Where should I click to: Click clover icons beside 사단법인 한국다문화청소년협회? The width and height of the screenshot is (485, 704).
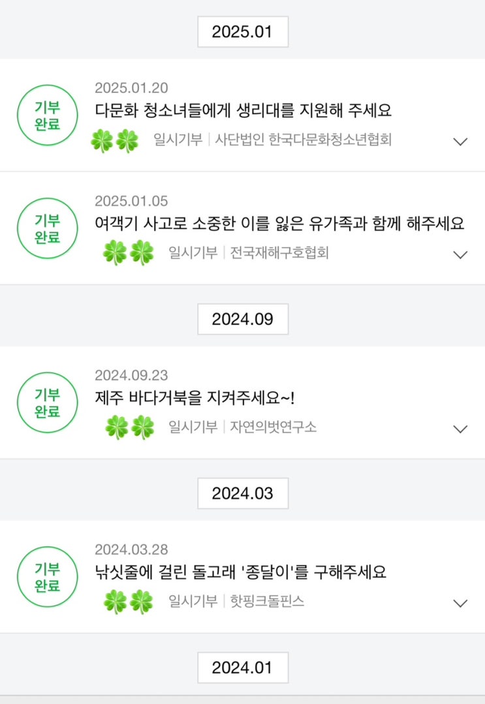point(115,141)
